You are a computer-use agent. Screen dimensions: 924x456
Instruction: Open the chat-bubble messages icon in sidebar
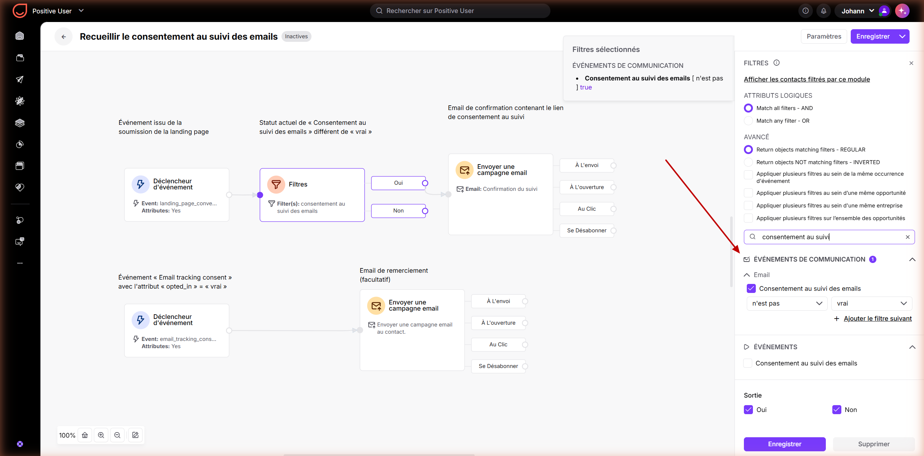pyautogui.click(x=20, y=241)
